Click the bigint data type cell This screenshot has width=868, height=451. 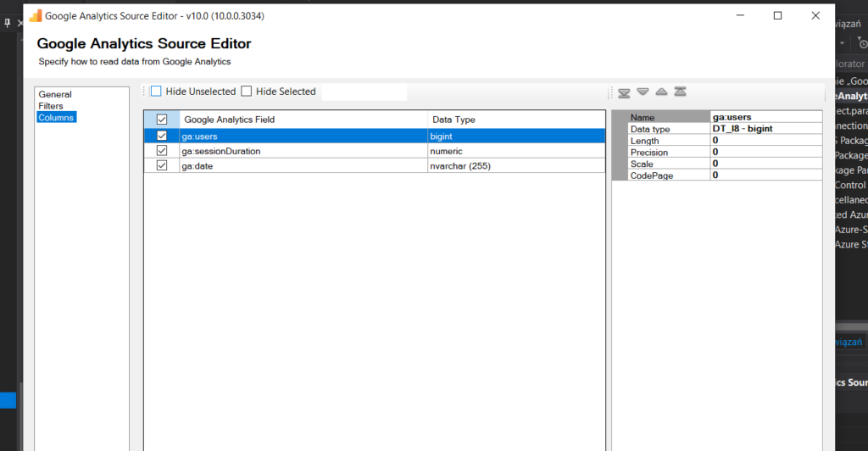(x=516, y=136)
